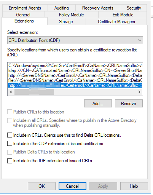Open the Help button
Viewport: 153px width, 195px height.
click(134, 186)
